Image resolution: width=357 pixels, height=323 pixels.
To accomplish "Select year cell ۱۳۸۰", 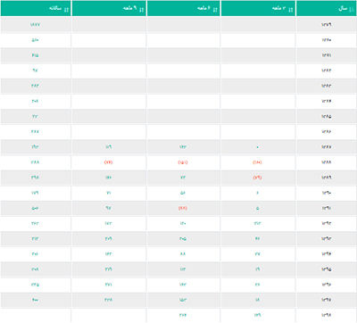I will [x=327, y=40].
